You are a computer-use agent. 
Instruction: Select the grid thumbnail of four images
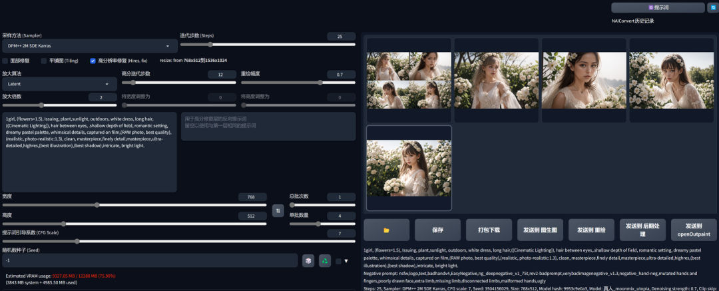[409, 81]
